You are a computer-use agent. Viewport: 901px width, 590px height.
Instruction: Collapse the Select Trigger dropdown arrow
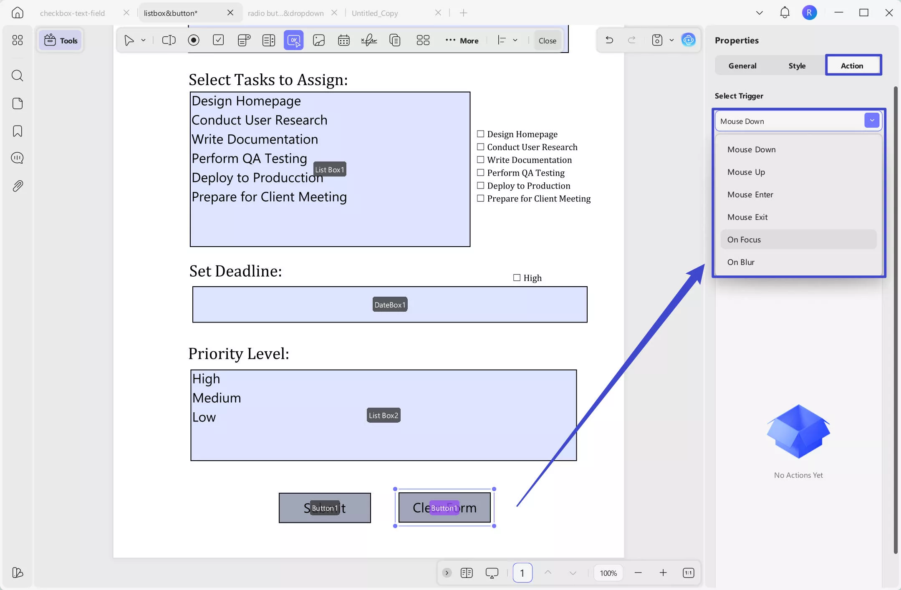coord(872,121)
